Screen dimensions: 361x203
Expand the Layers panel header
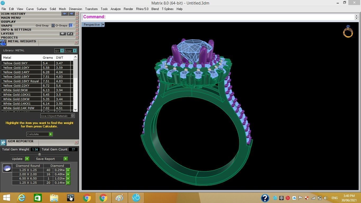click(7, 34)
